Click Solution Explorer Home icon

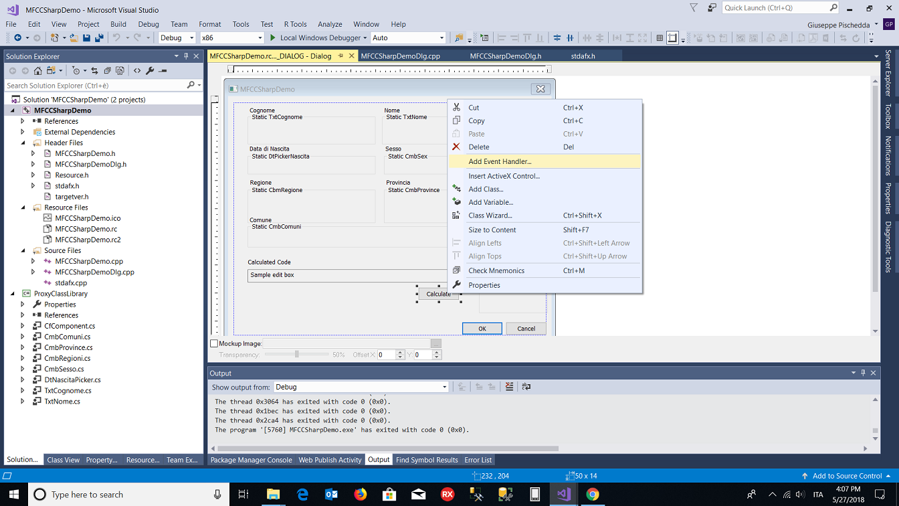[38, 70]
